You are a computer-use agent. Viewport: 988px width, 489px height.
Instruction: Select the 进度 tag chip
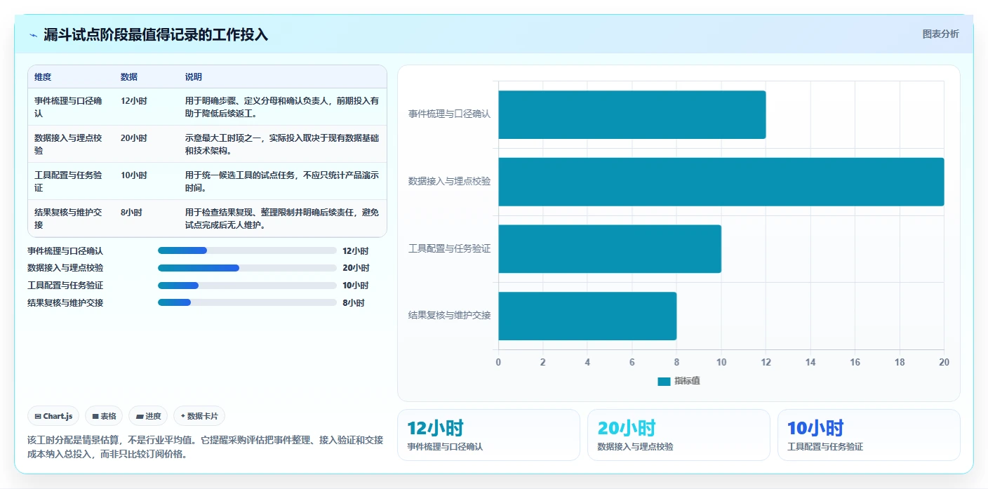[148, 416]
